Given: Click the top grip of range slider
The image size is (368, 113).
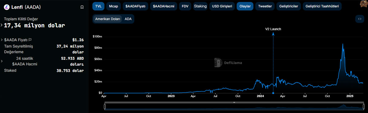Looking at the screenshot, I should tap(234, 103).
